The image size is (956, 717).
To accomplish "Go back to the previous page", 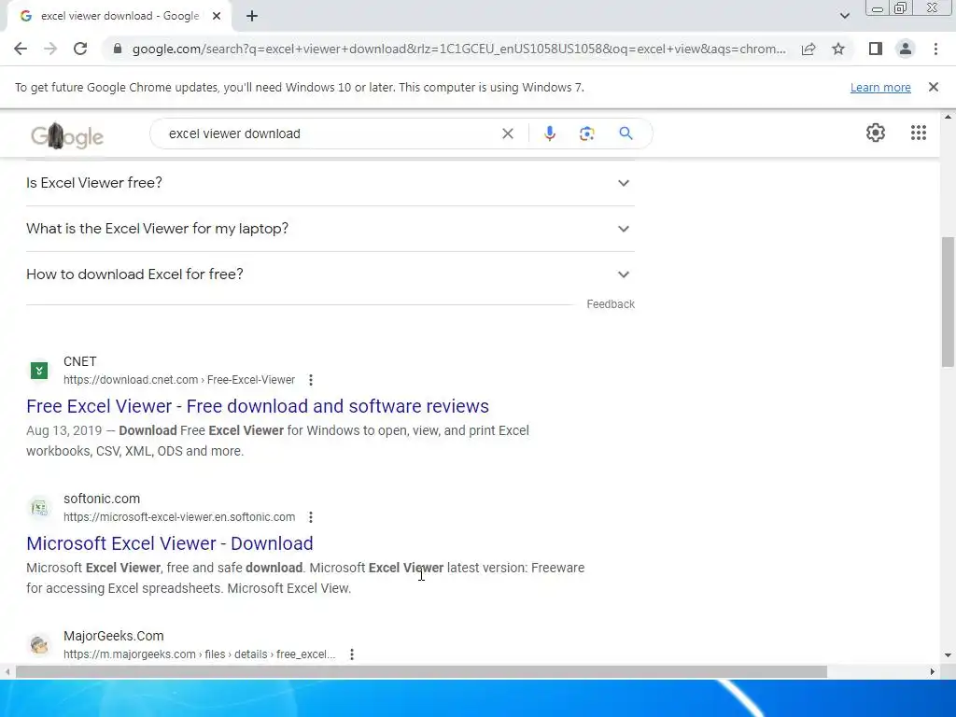I will click(x=21, y=49).
